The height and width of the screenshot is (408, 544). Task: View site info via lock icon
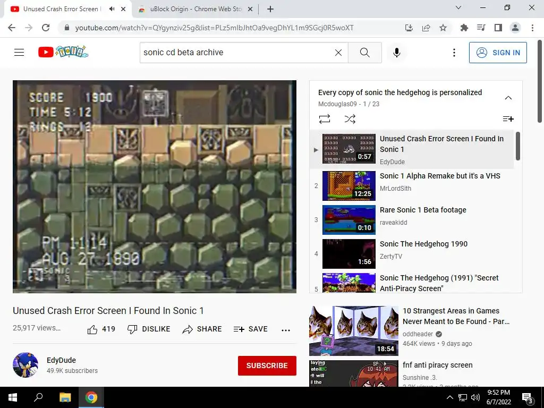pos(66,28)
